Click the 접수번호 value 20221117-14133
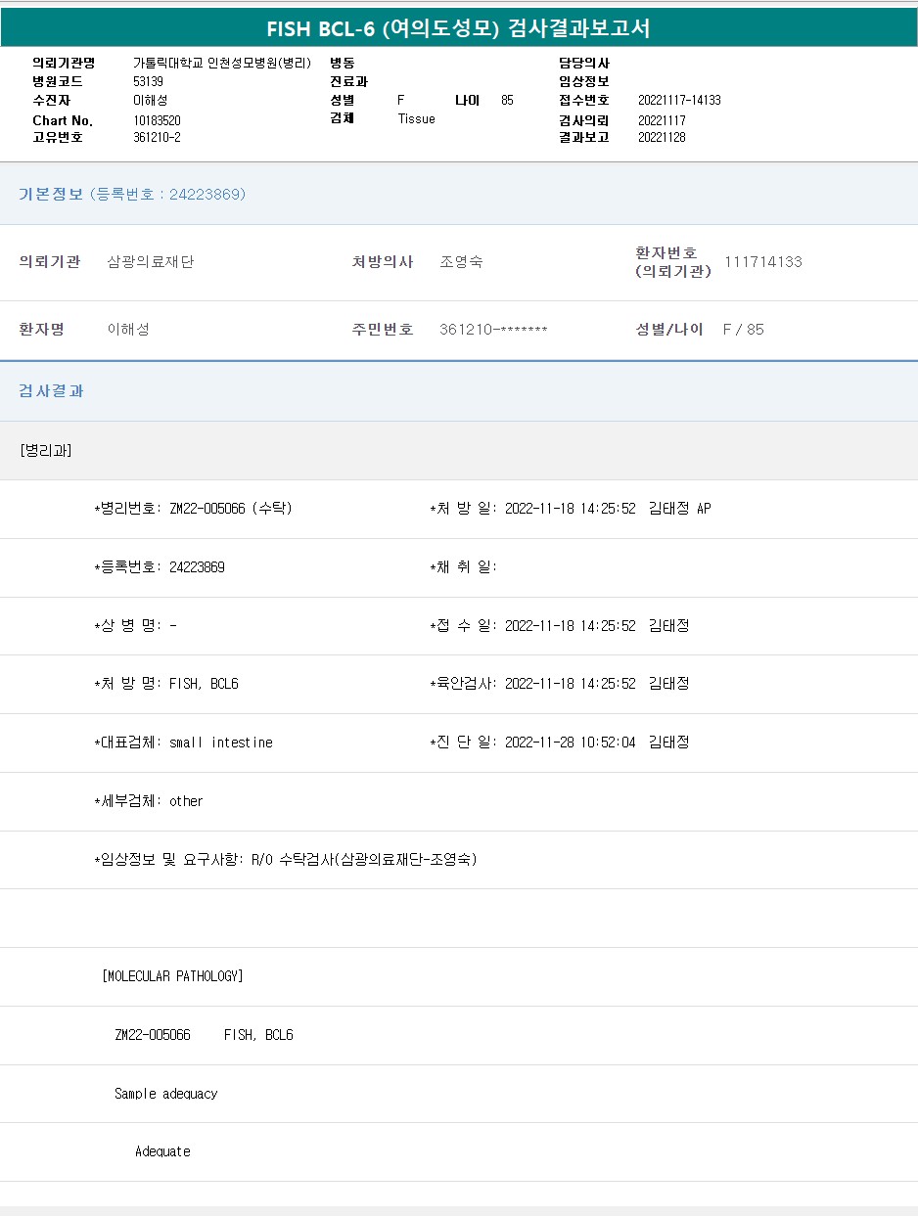This screenshot has width=918, height=1216. click(x=678, y=100)
